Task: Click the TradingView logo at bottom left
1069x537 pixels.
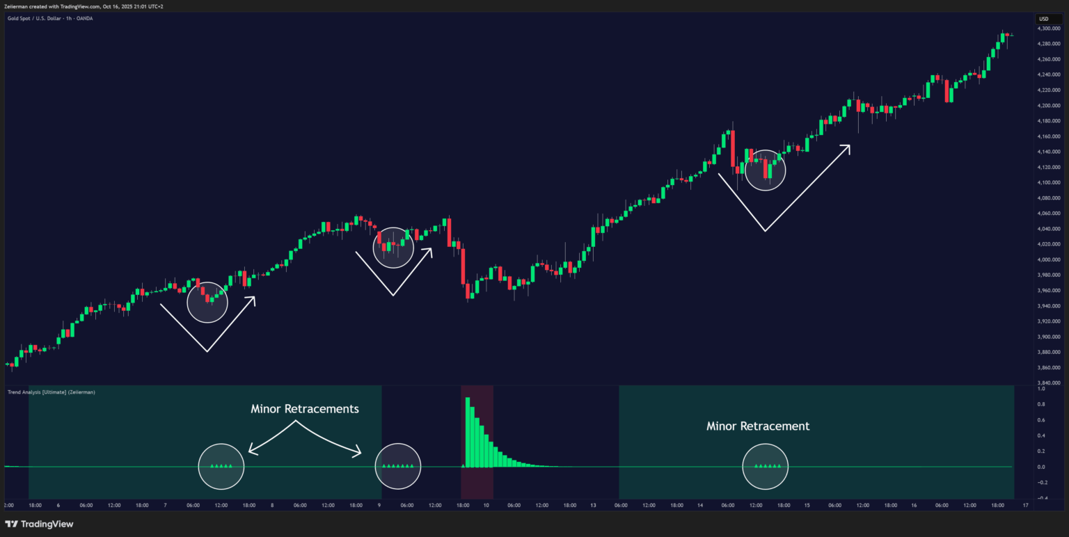Action: (39, 524)
